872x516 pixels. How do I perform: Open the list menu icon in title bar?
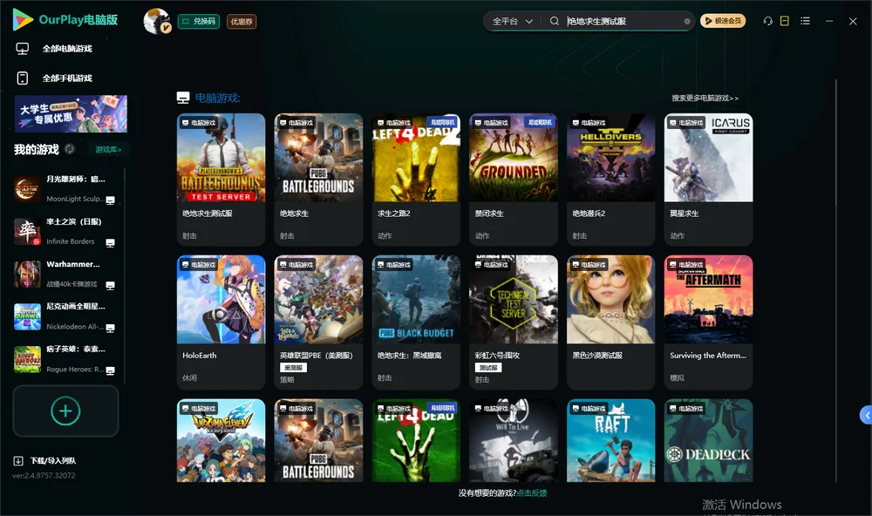pos(805,21)
